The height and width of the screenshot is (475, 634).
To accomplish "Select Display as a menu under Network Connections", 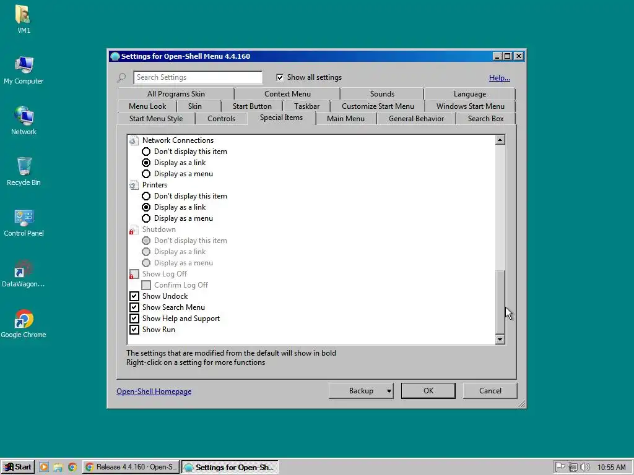I will [146, 174].
